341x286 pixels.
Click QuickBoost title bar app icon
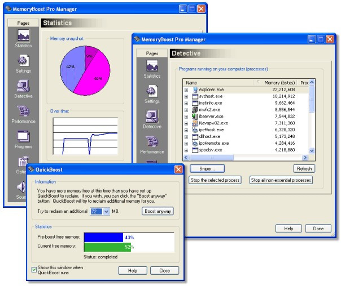coord(32,169)
